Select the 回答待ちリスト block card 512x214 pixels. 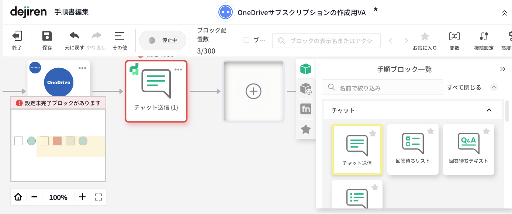[413, 149]
